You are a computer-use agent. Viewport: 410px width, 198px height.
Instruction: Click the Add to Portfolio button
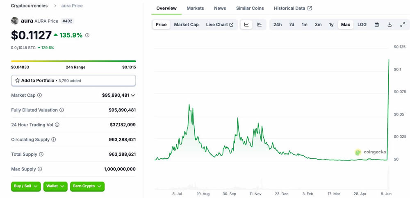(73, 81)
